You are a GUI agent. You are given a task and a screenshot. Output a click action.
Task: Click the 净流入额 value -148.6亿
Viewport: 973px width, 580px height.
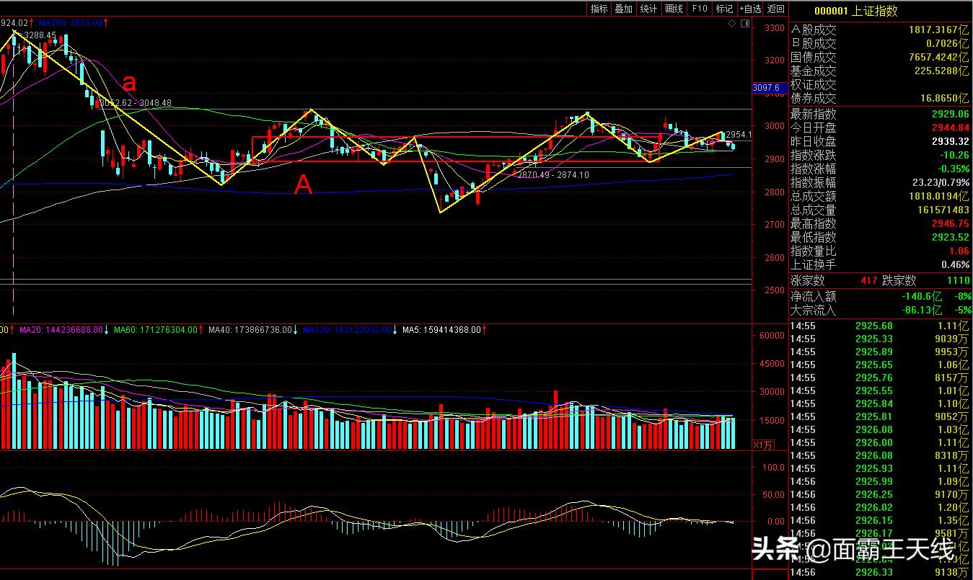[923, 296]
